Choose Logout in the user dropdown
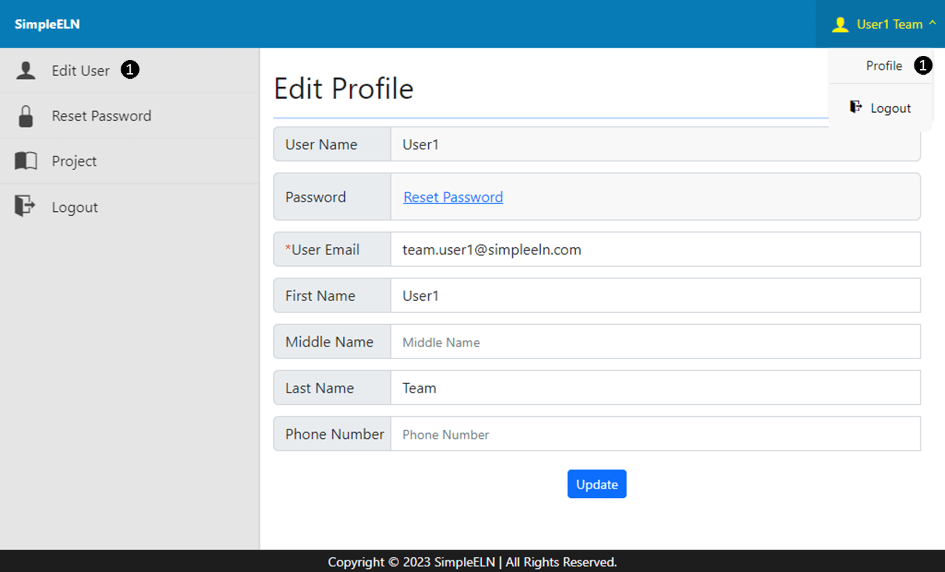The image size is (945, 572). coord(890,108)
